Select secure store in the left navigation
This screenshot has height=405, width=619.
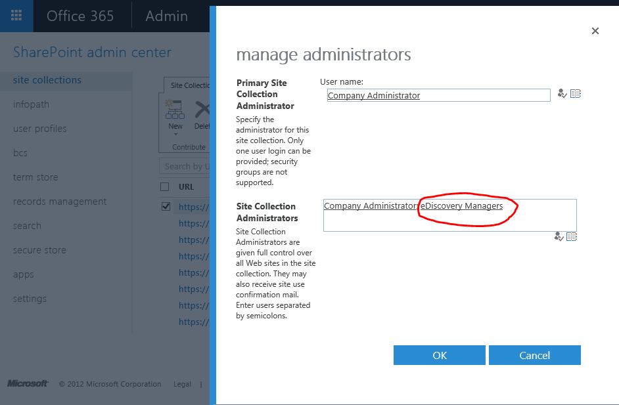coord(39,250)
